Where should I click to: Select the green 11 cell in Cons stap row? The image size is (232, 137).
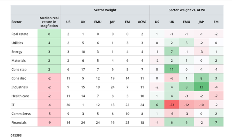click(172, 69)
